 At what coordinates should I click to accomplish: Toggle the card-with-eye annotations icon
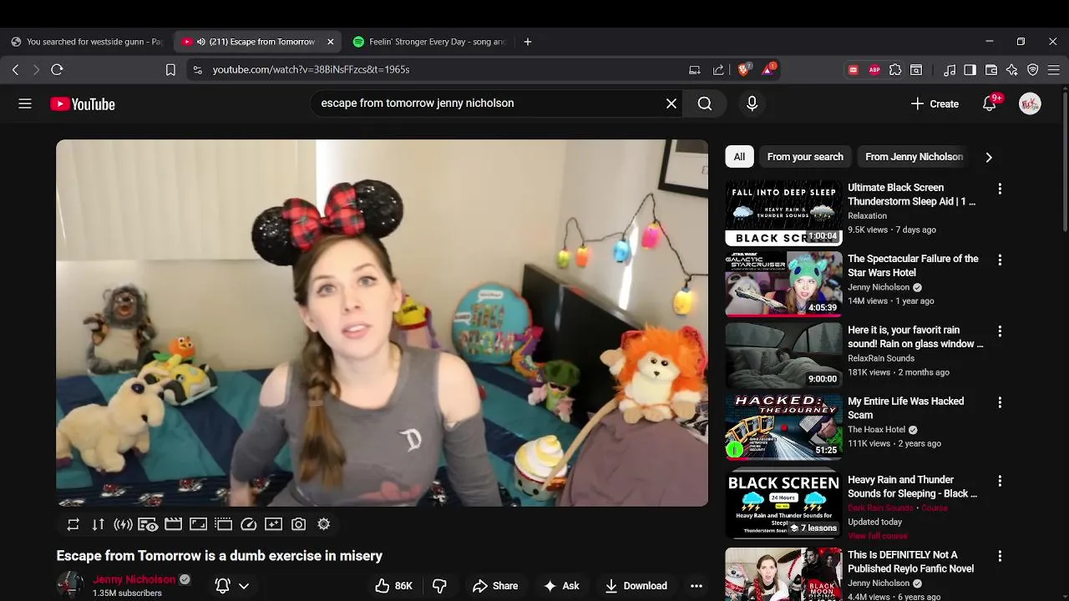(x=148, y=524)
